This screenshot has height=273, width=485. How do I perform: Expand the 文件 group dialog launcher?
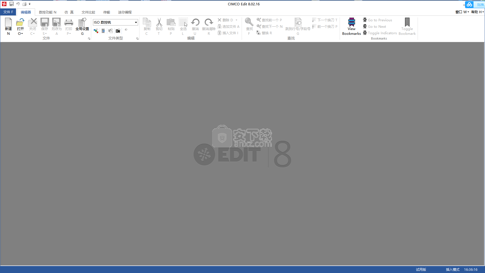(89, 39)
